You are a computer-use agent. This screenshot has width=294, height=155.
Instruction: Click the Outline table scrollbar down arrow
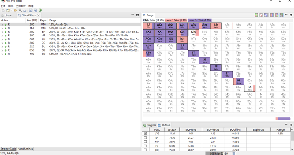[292, 149]
